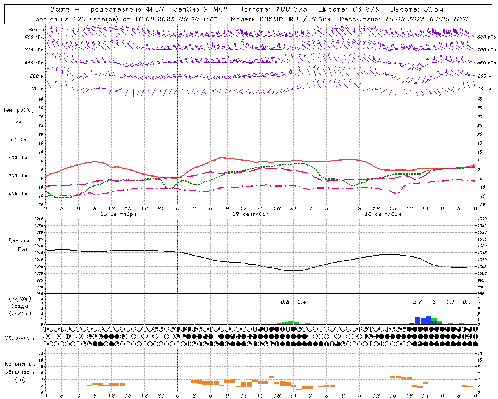Click the "2.7" precipitation total
This screenshot has height=399, width=498.
click(x=417, y=302)
